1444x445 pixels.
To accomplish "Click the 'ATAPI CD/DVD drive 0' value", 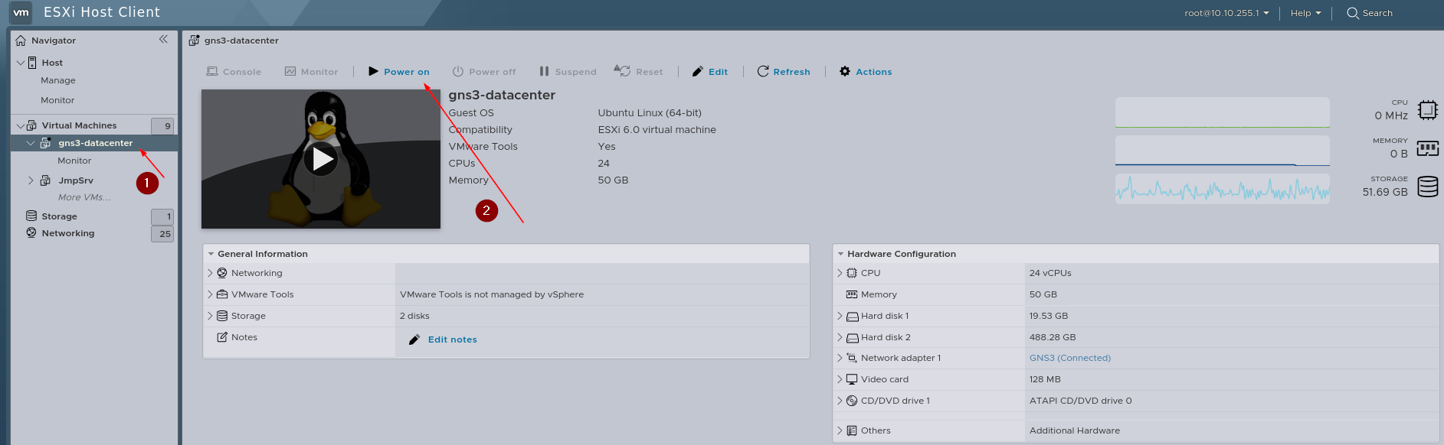I will click(x=1080, y=401).
